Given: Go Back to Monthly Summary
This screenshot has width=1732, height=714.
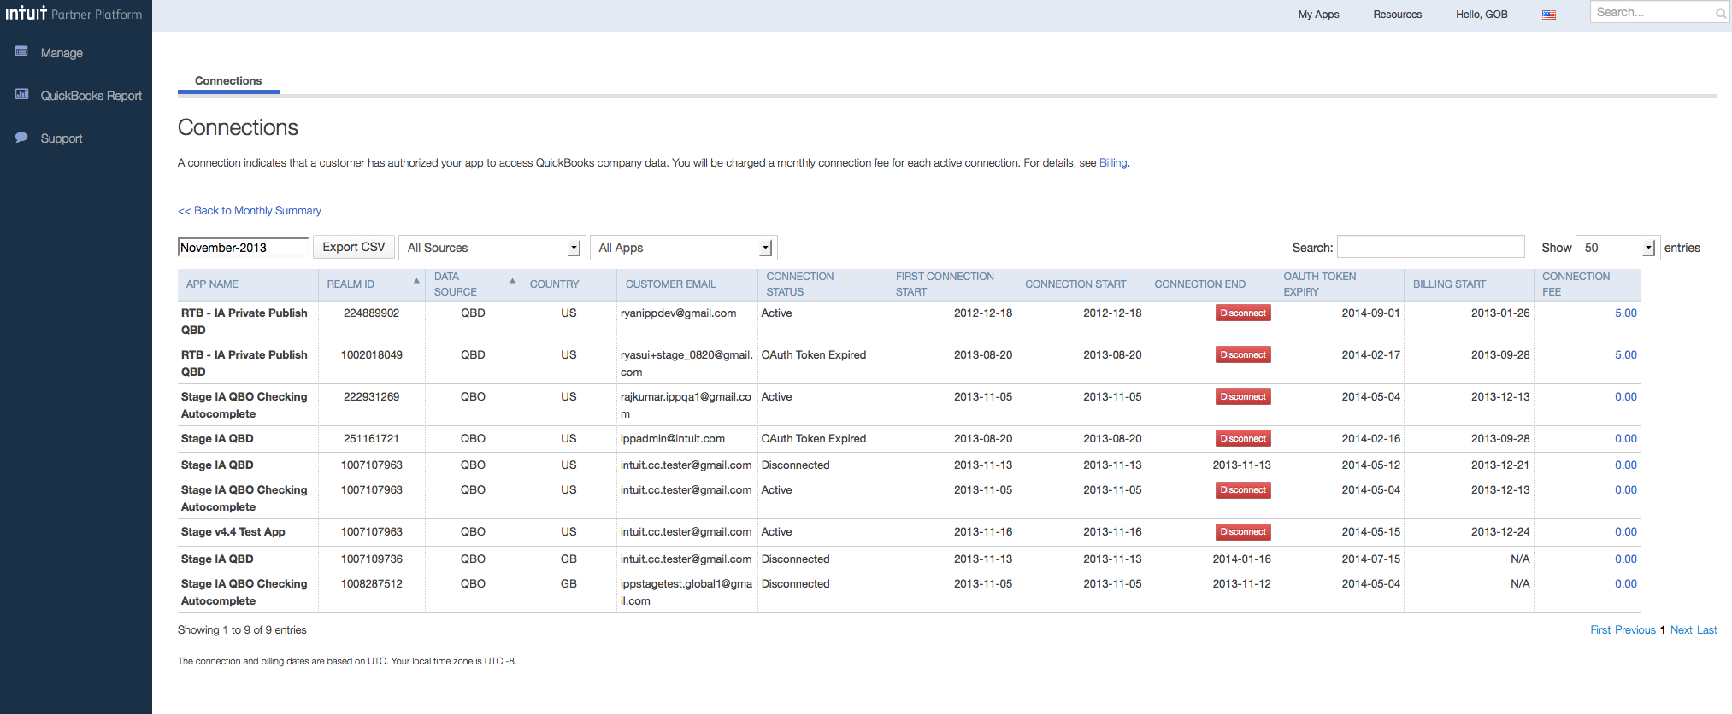Looking at the screenshot, I should coord(250,211).
